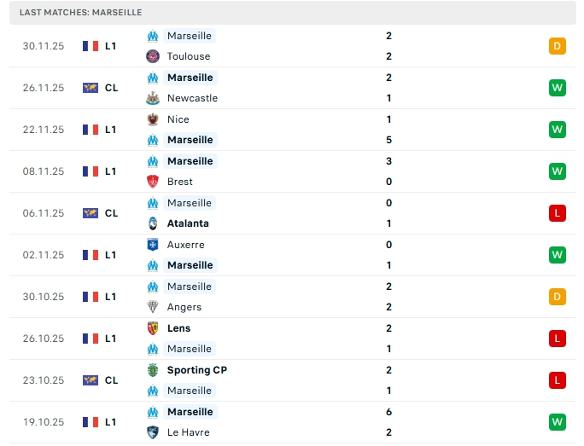This screenshot has height=446, width=584.
Task: Click the Auxerre club crest icon
Action: click(x=153, y=245)
